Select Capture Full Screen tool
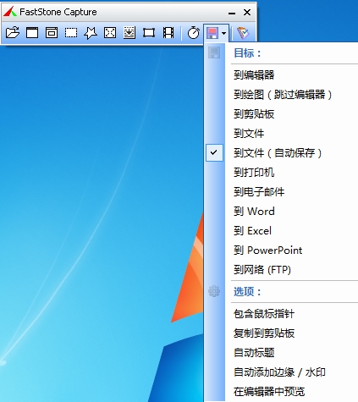Viewport: 358px width, 402px height. pos(110,33)
